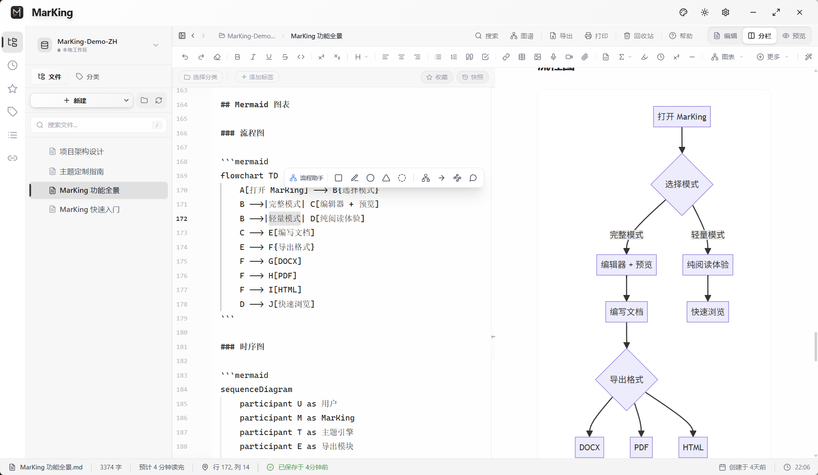Switch to the 文件 tab
The height and width of the screenshot is (475, 818).
click(x=50, y=77)
